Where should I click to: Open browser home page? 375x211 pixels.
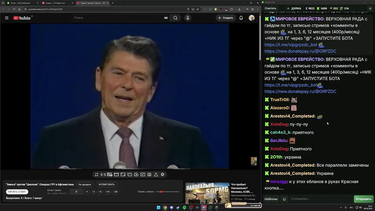click(x=19, y=9)
